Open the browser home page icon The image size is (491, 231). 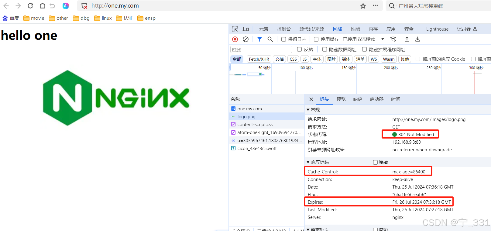(43, 6)
